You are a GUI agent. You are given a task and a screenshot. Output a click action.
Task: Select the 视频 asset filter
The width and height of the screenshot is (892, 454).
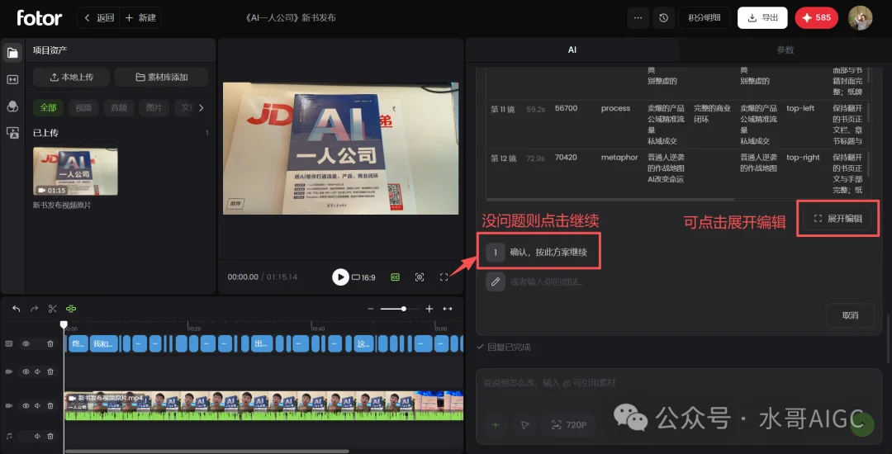(83, 107)
